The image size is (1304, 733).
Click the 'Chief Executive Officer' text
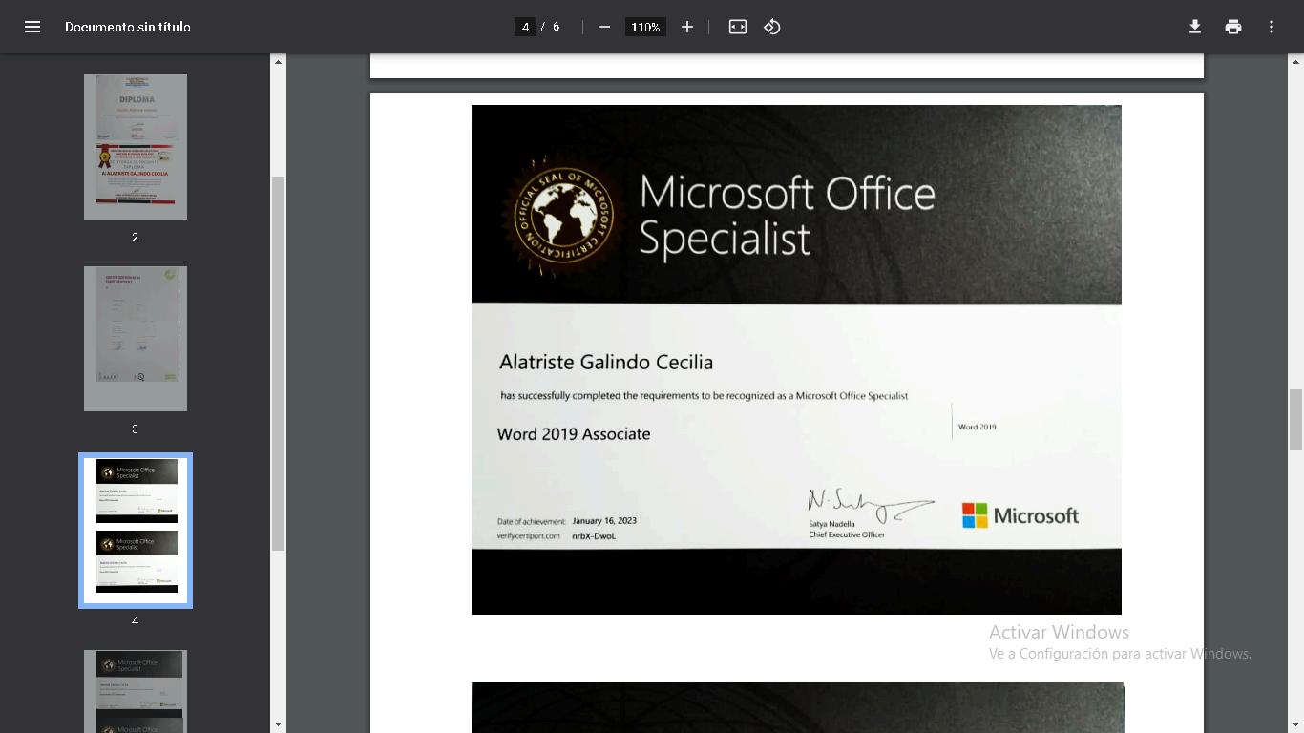tap(847, 534)
